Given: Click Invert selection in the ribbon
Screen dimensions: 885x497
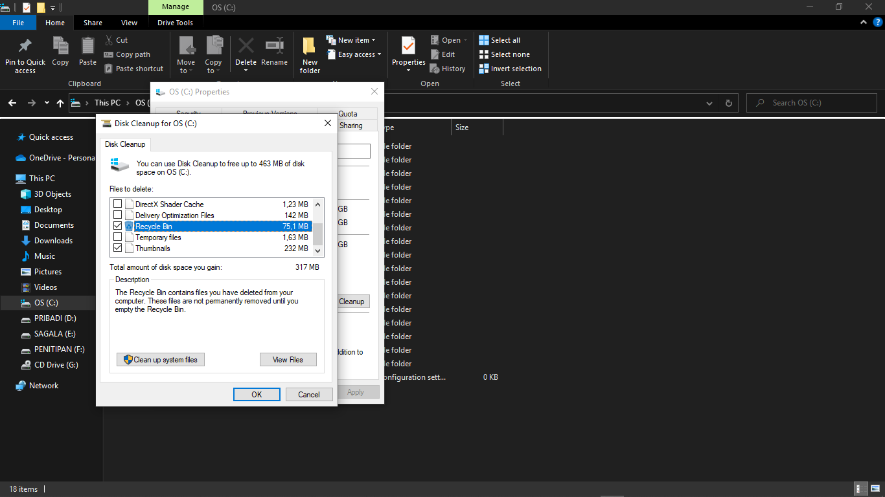Looking at the screenshot, I should tap(510, 69).
